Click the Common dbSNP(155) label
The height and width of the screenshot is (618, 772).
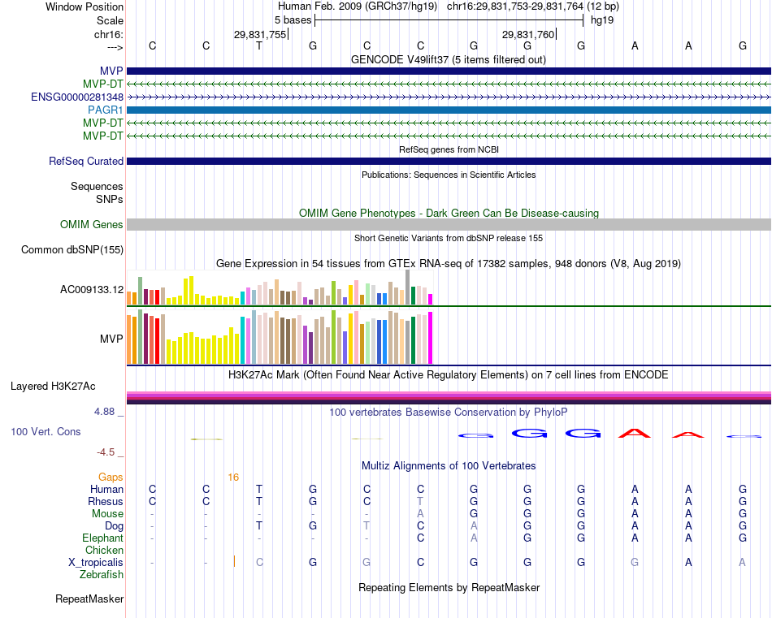coord(72,249)
